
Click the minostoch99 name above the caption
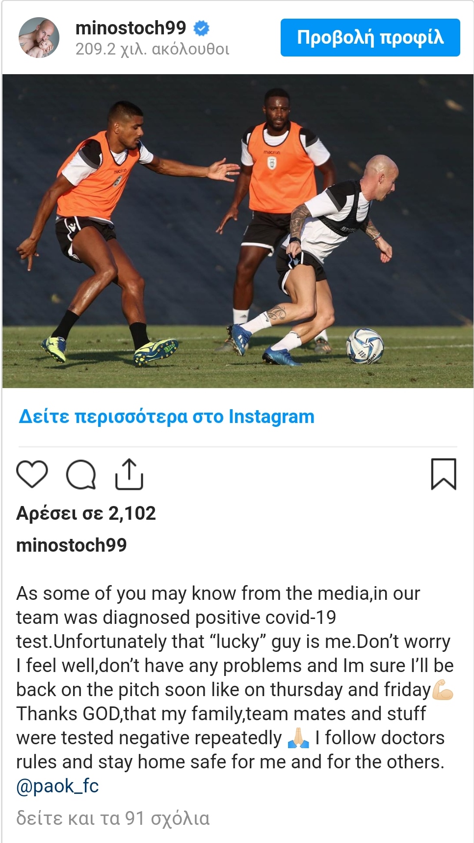point(72,545)
